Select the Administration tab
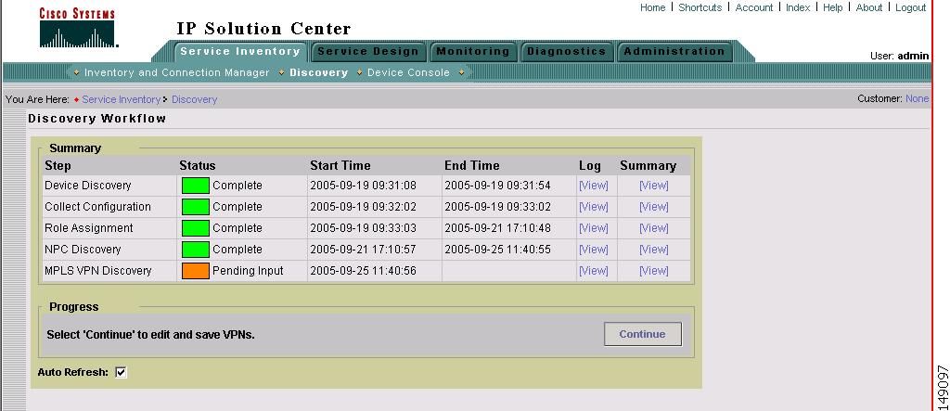 coord(674,52)
